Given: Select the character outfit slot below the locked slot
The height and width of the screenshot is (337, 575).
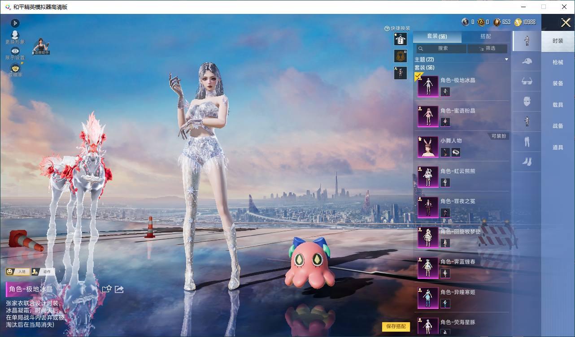Looking at the screenshot, I should click(x=401, y=73).
